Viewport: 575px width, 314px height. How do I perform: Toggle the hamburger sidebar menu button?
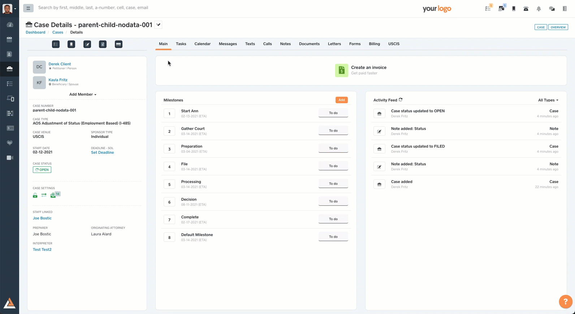point(28,8)
